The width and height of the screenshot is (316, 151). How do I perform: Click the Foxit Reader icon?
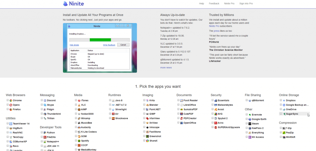(x=181, y=100)
